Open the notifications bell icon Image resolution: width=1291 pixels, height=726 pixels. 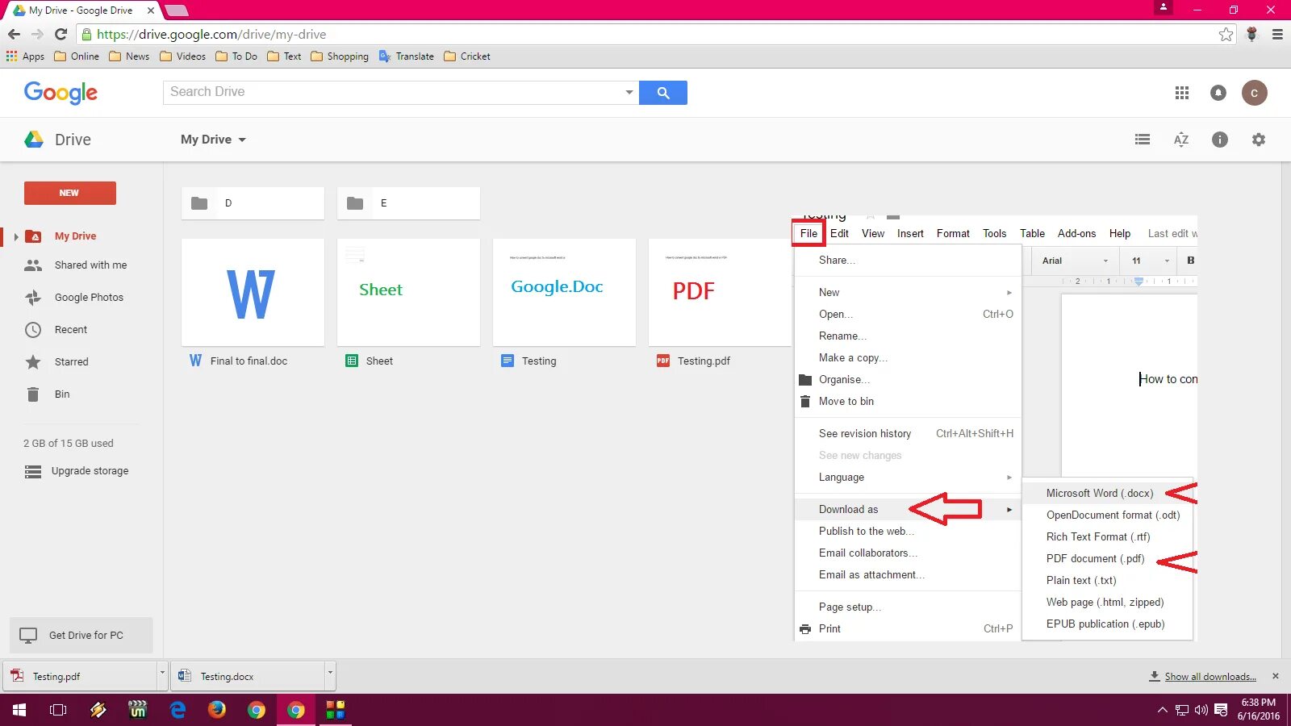1218,93
